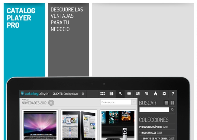The width and height of the screenshot is (197, 140).
Task: Click the question mark help icon
Action: point(173,94)
